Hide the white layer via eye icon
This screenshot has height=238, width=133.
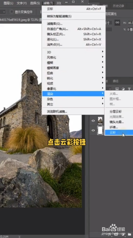click(93, 130)
